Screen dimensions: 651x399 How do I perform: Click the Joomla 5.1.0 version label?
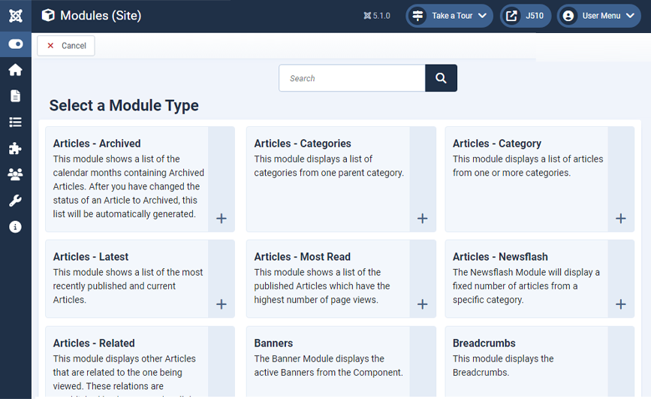click(377, 16)
